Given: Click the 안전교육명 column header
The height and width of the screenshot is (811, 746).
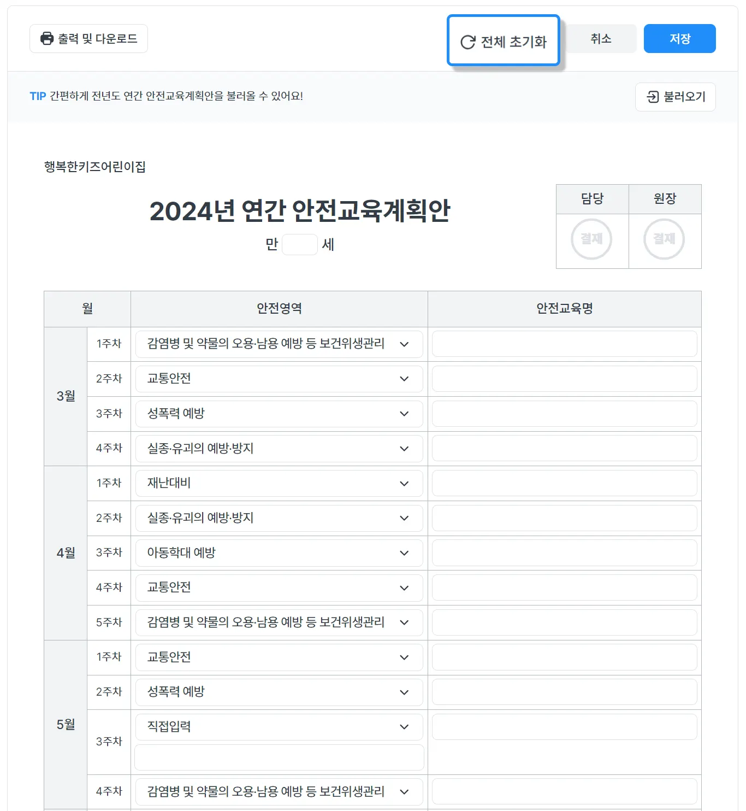Looking at the screenshot, I should pos(565,309).
